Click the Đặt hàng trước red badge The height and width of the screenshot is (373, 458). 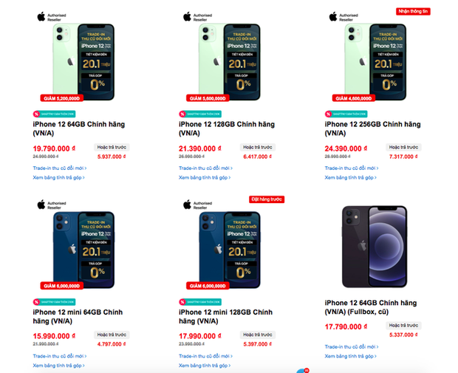(266, 199)
